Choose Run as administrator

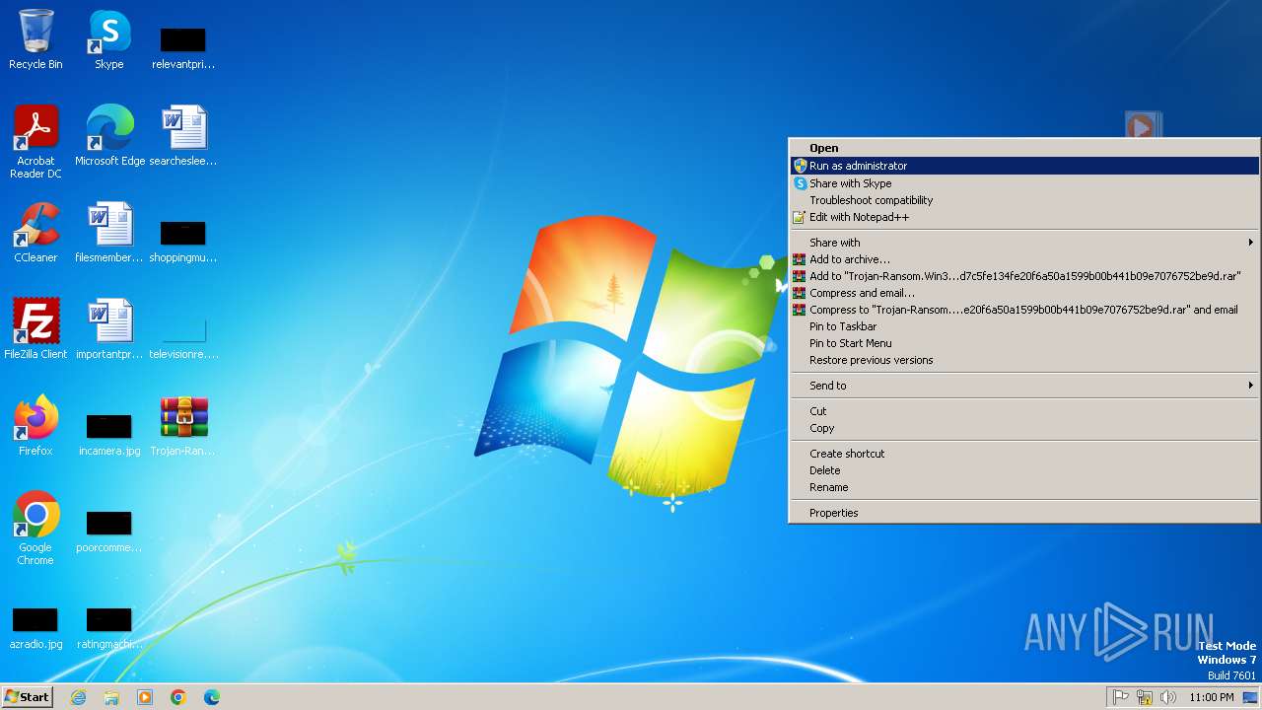[1024, 166]
